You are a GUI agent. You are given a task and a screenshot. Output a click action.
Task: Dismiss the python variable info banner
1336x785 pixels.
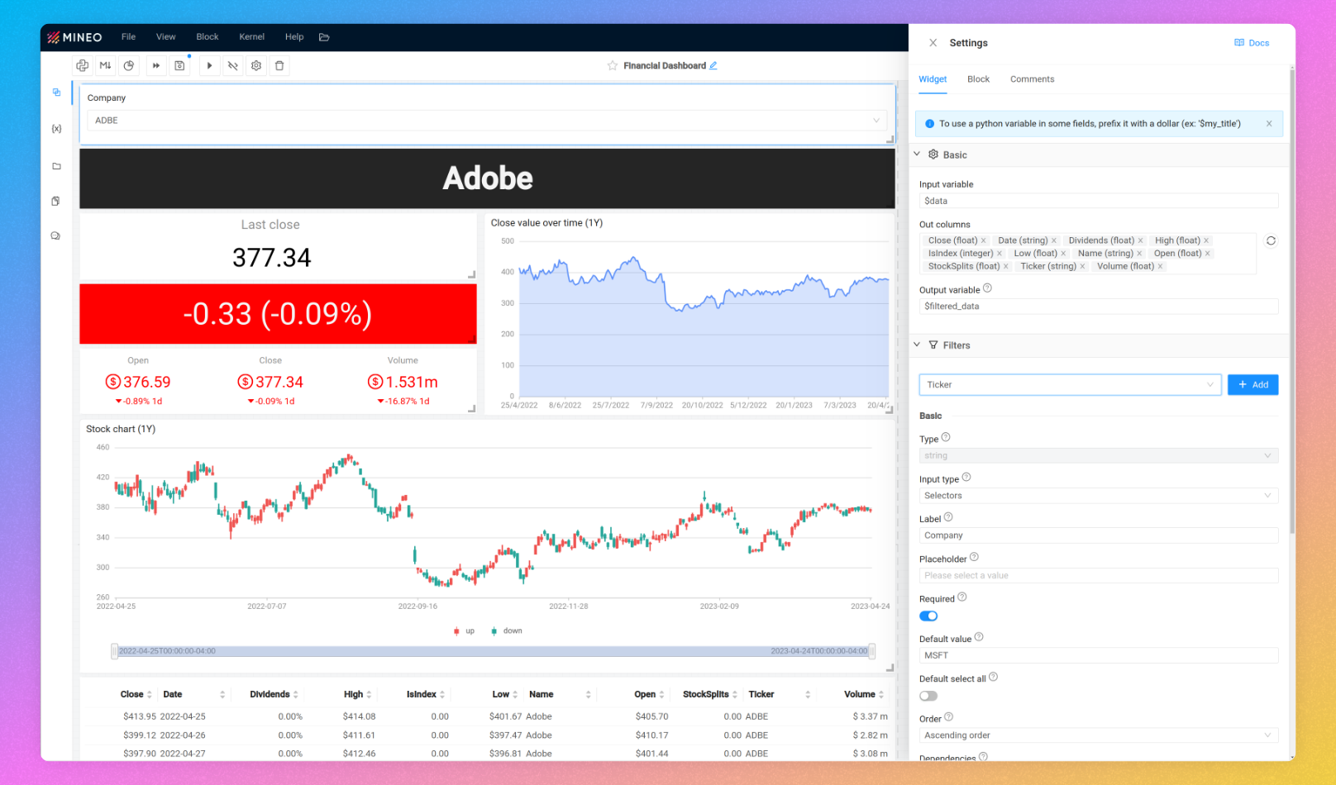[1269, 124]
